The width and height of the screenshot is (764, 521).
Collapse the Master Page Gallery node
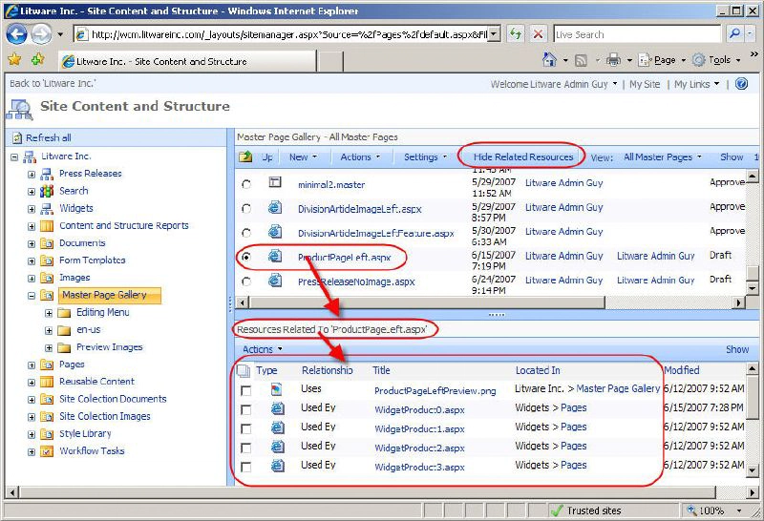(x=32, y=296)
